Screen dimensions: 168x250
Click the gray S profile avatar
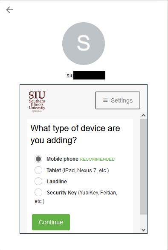[84, 44]
